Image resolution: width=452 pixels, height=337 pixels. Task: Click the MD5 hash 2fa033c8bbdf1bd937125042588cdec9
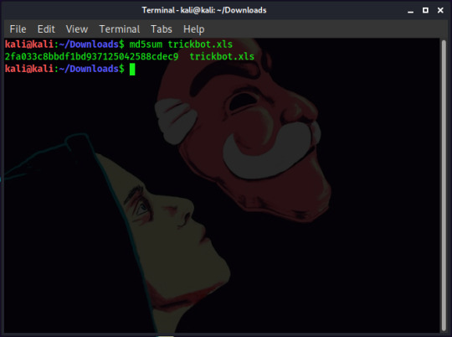coord(92,56)
